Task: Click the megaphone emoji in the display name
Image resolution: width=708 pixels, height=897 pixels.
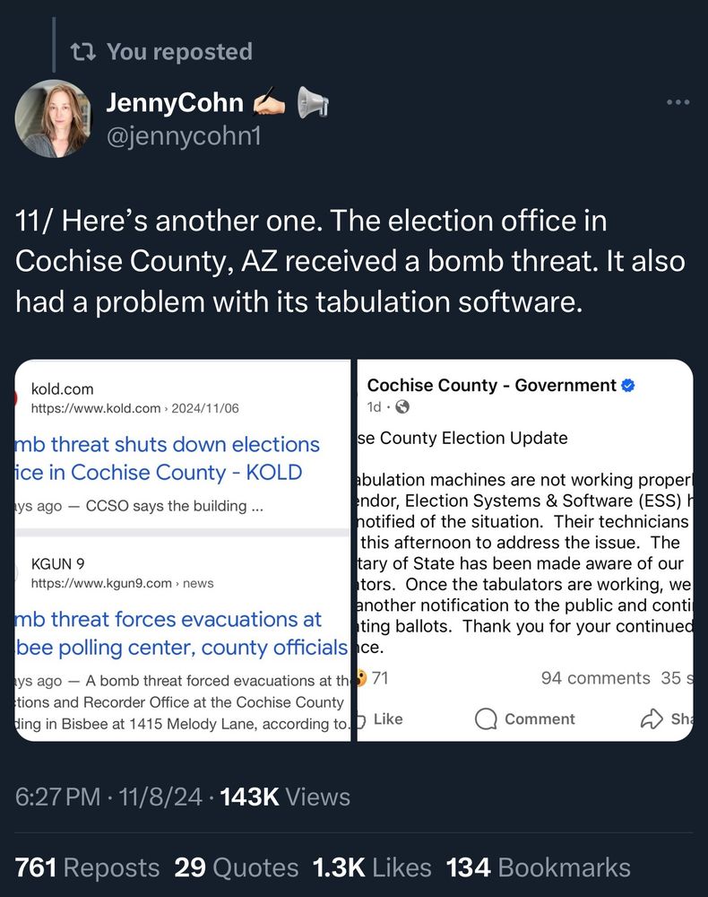Action: (x=311, y=102)
